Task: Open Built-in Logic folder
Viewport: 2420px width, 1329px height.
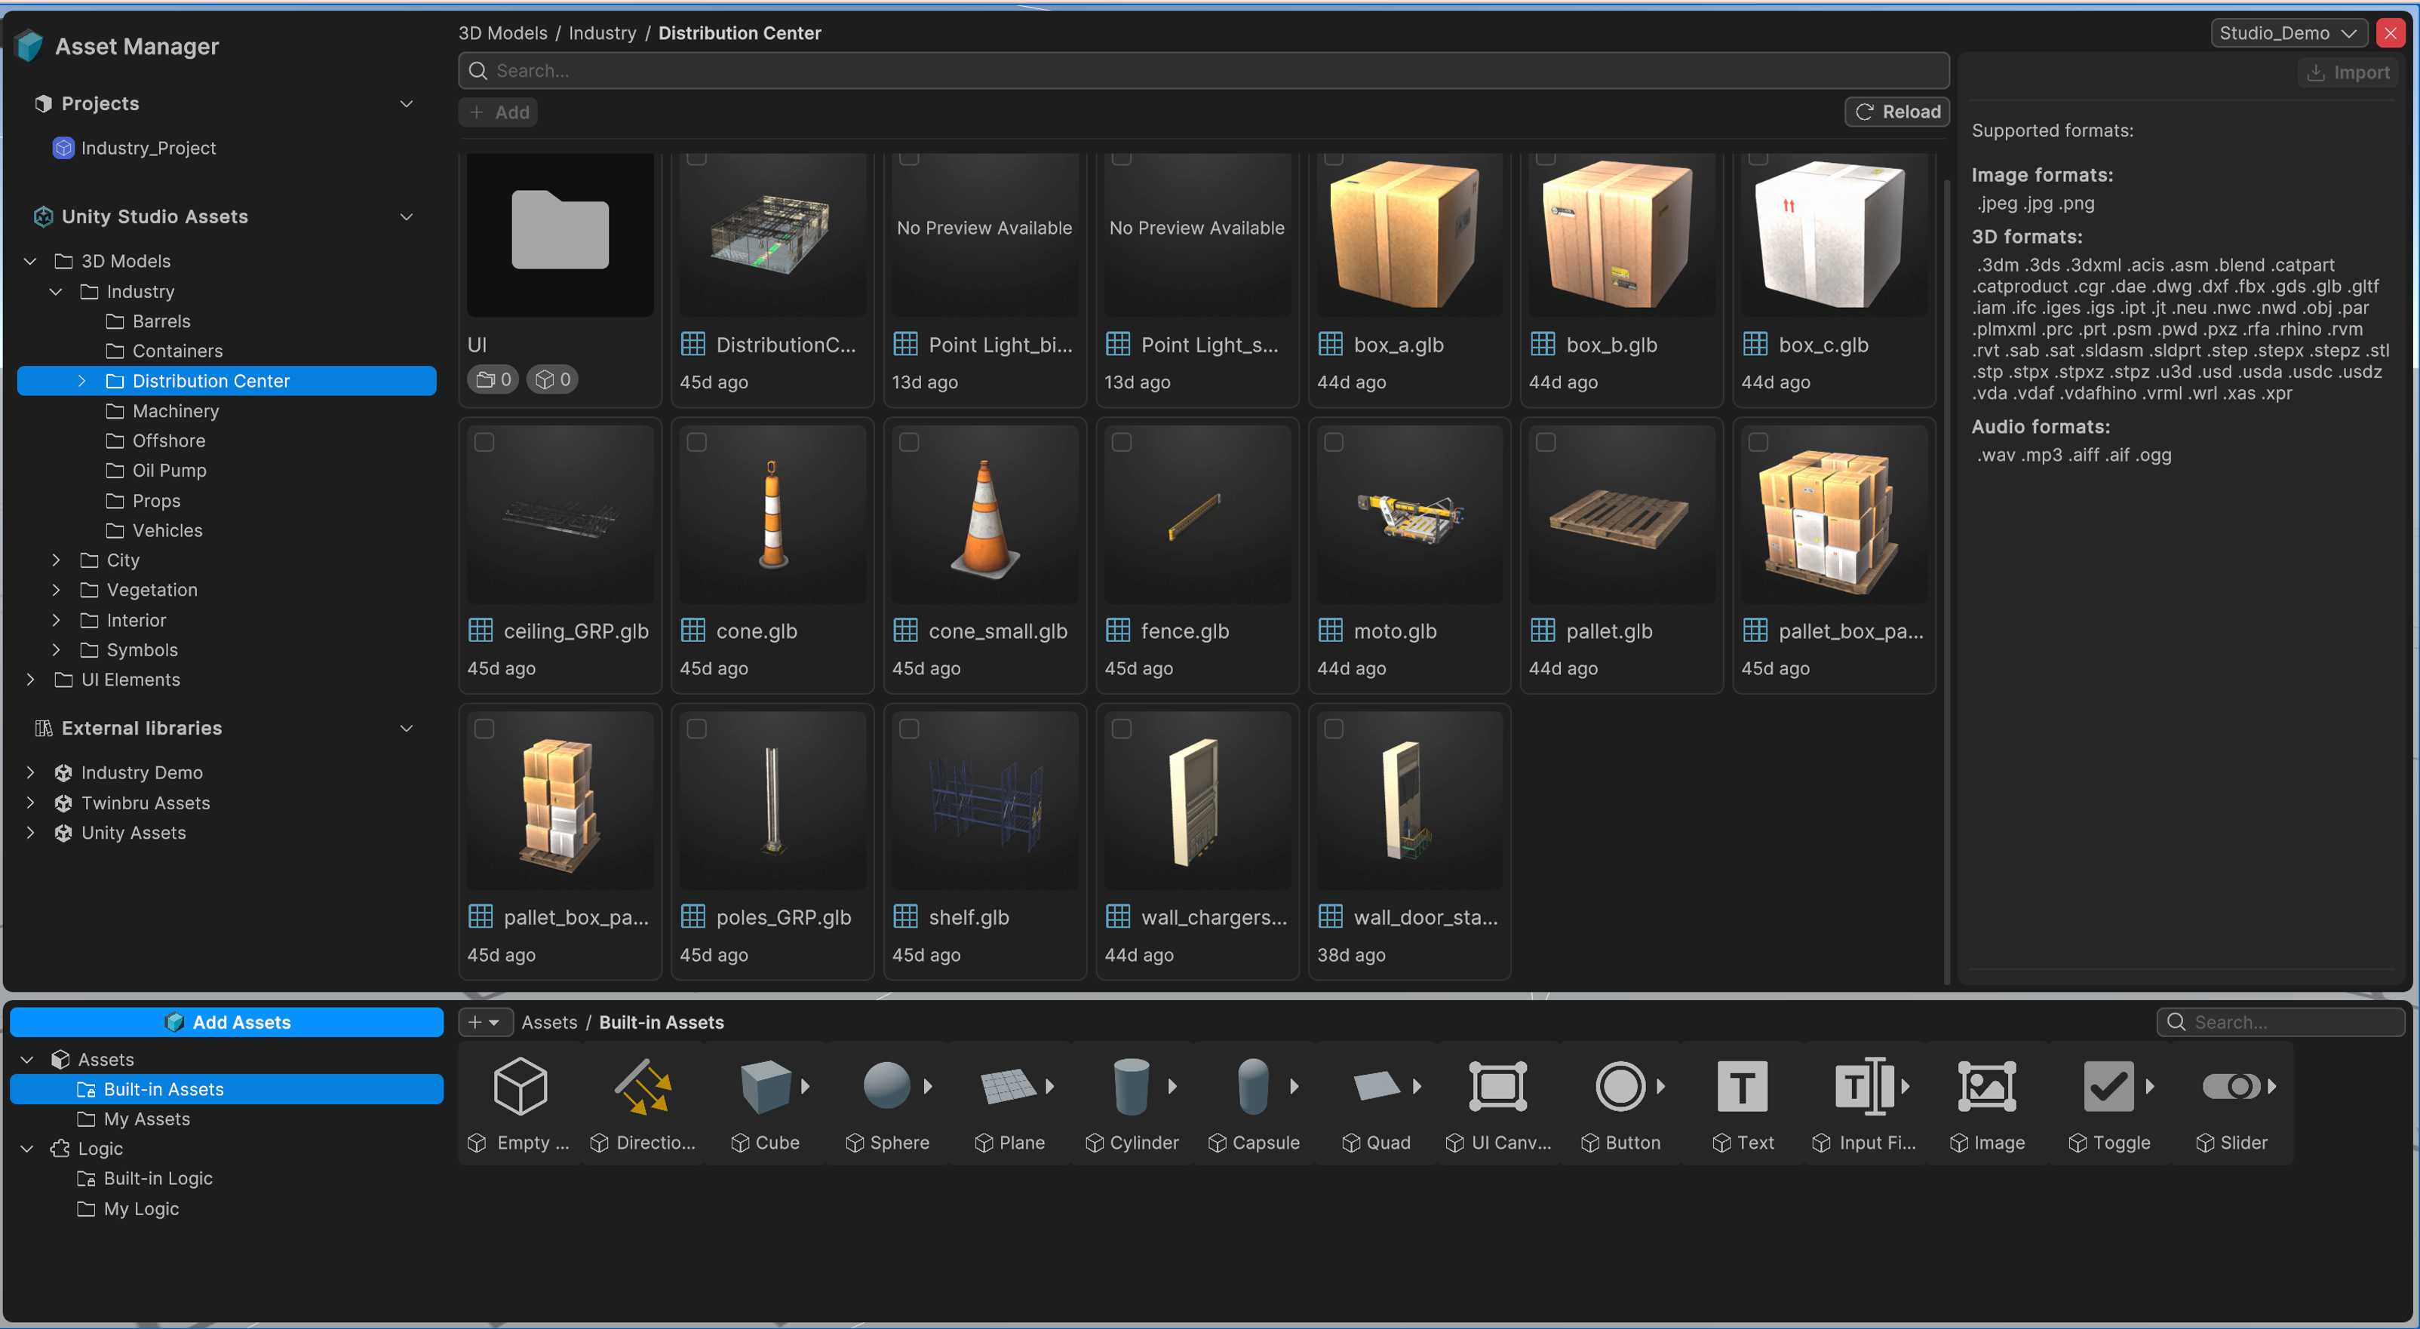Action: (x=158, y=1178)
